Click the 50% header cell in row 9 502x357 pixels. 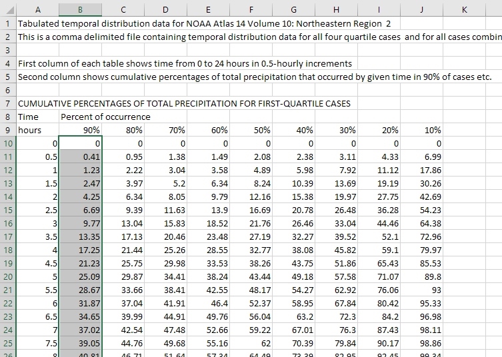tap(251, 130)
